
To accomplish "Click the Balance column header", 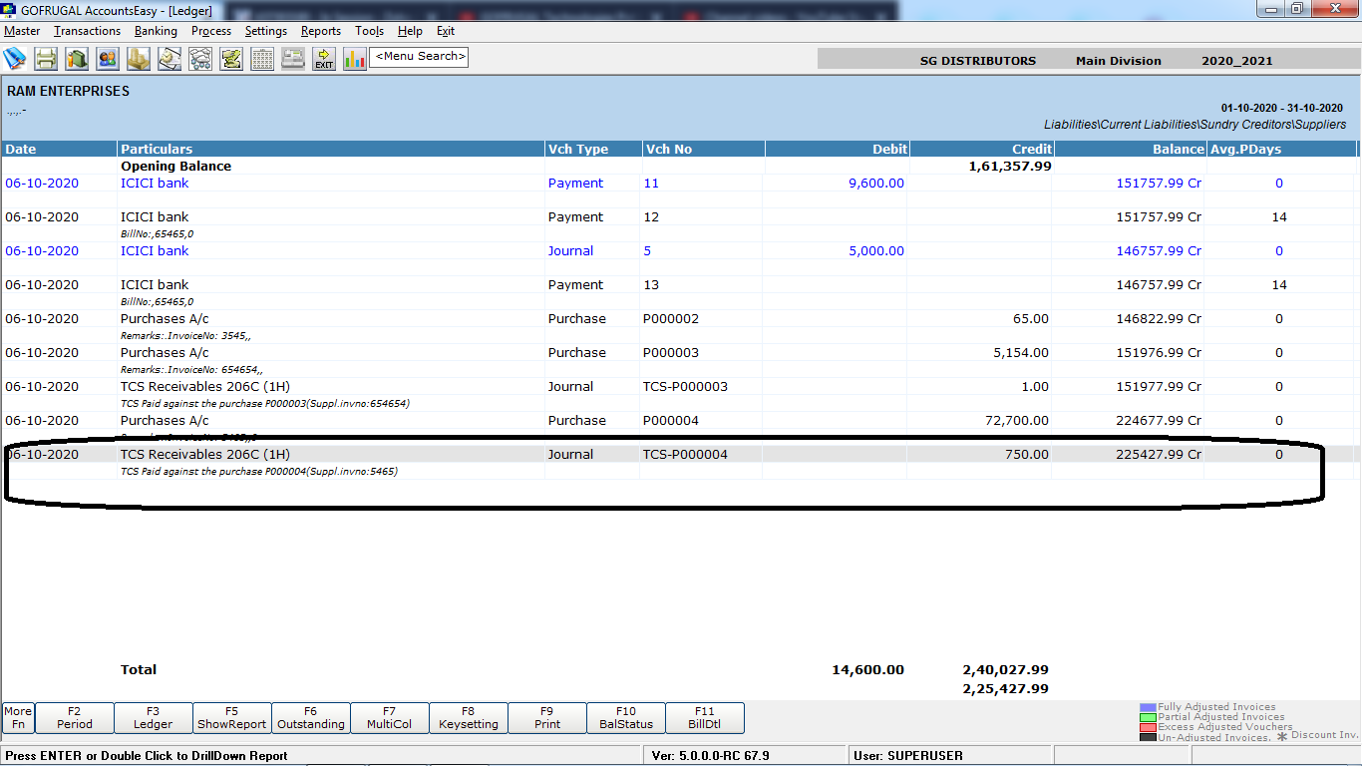I will pyautogui.click(x=1131, y=150).
